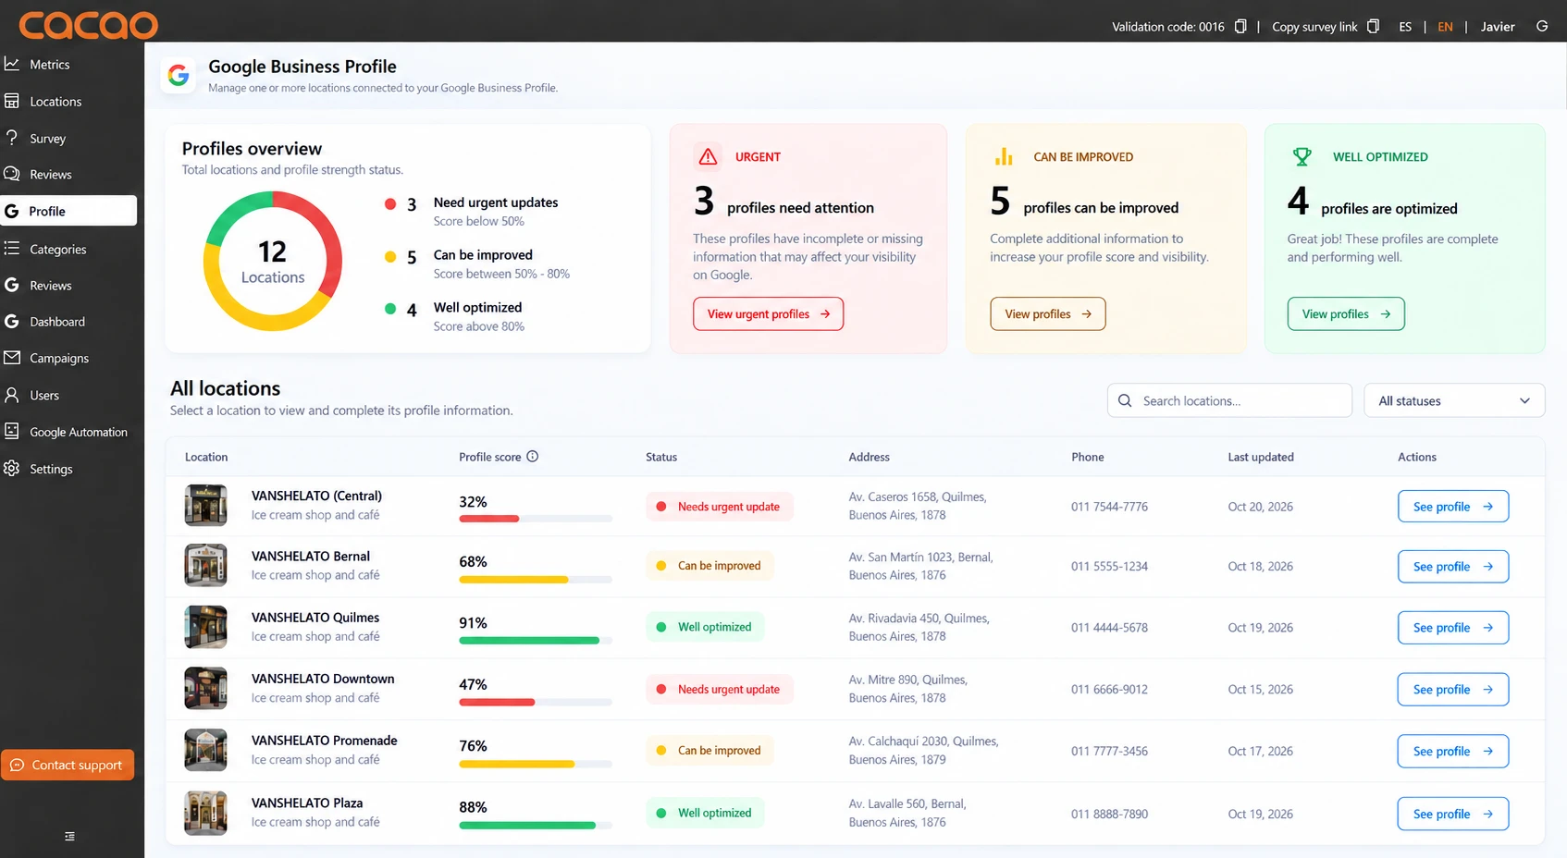Click the Oct 20, 2026 last updated date
1567x858 pixels.
1260,507
